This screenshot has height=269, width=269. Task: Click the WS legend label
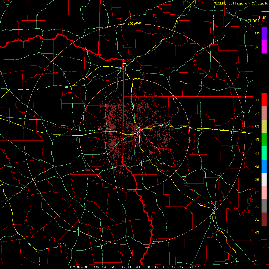[x=256, y=166]
